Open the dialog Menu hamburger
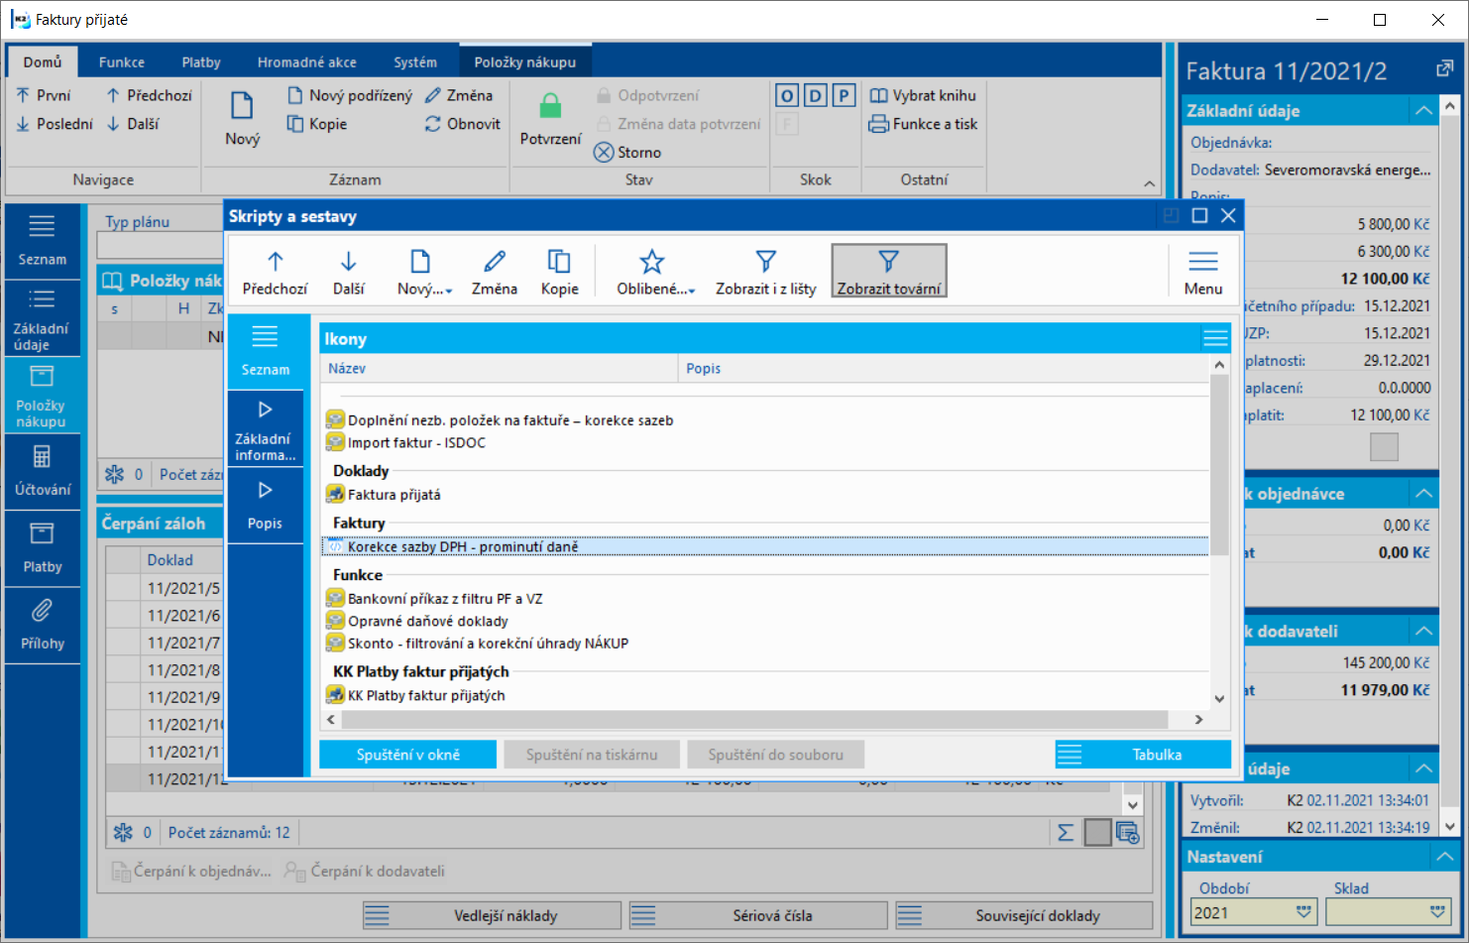 coord(1202,273)
